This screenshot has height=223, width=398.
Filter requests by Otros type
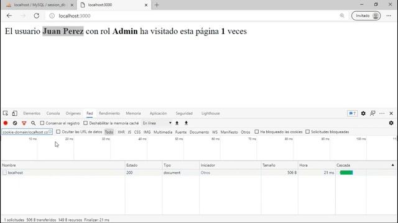pyautogui.click(x=246, y=132)
